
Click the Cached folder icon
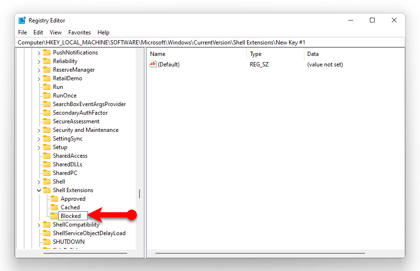(x=54, y=207)
